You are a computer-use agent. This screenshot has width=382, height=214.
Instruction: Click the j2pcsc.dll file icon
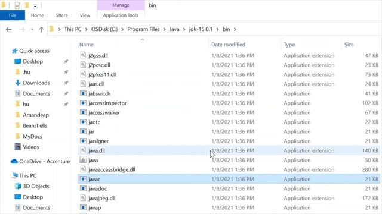83,65
